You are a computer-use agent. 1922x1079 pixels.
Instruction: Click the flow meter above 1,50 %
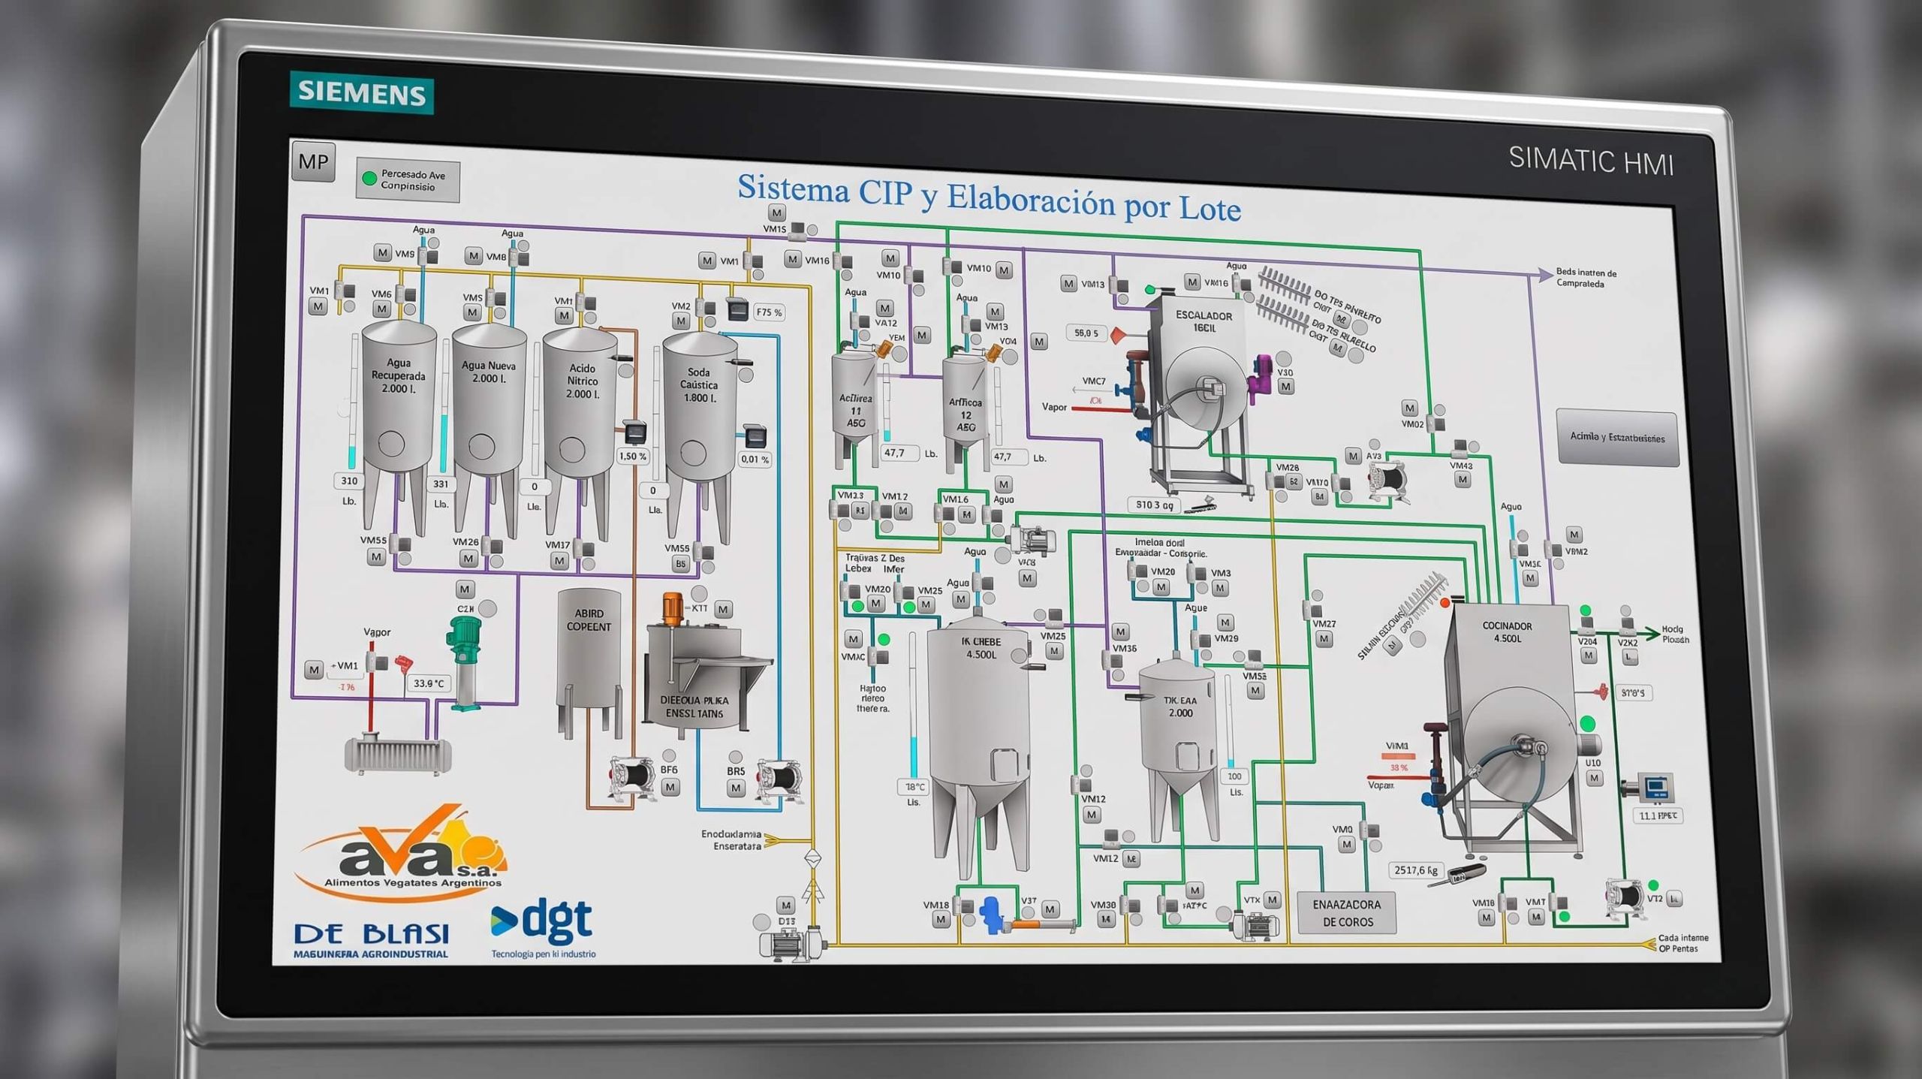(635, 433)
